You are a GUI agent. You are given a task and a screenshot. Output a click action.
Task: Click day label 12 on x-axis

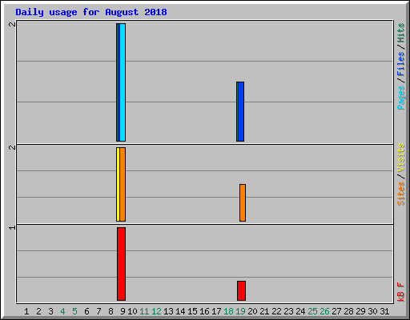coord(156,311)
